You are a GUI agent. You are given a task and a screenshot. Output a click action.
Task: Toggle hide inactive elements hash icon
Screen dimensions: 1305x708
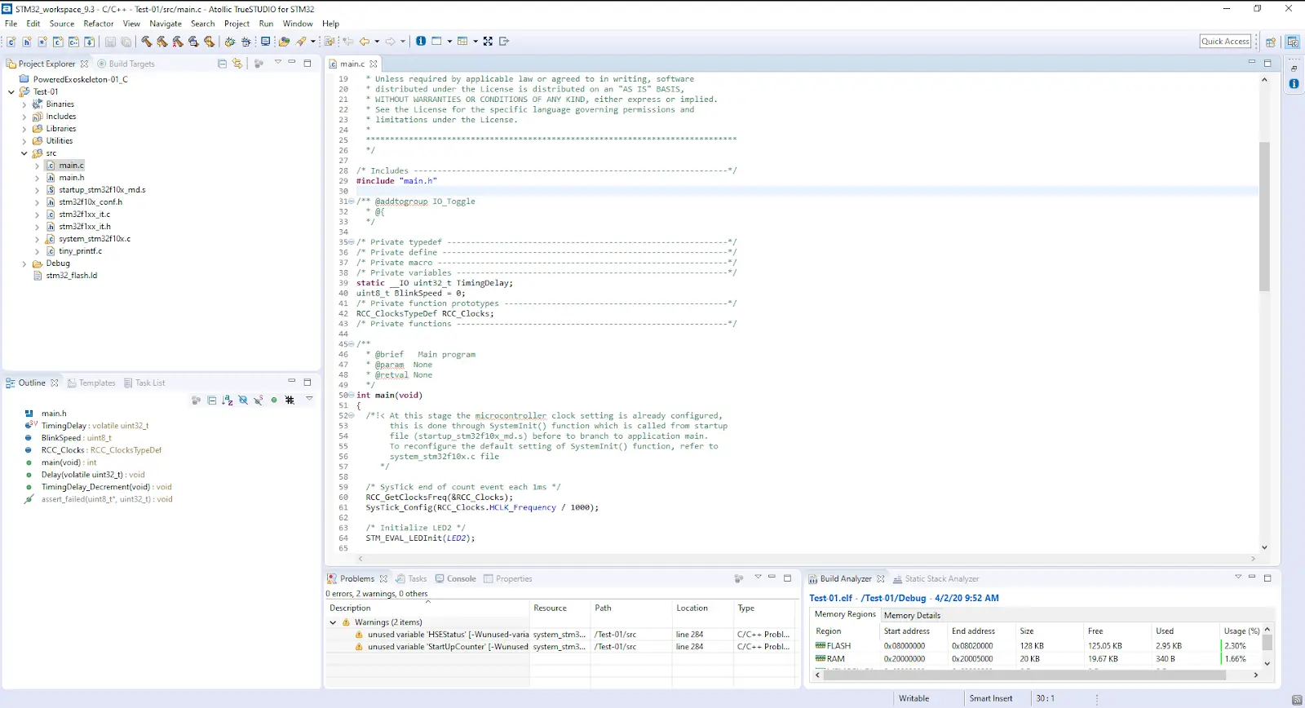pos(290,400)
